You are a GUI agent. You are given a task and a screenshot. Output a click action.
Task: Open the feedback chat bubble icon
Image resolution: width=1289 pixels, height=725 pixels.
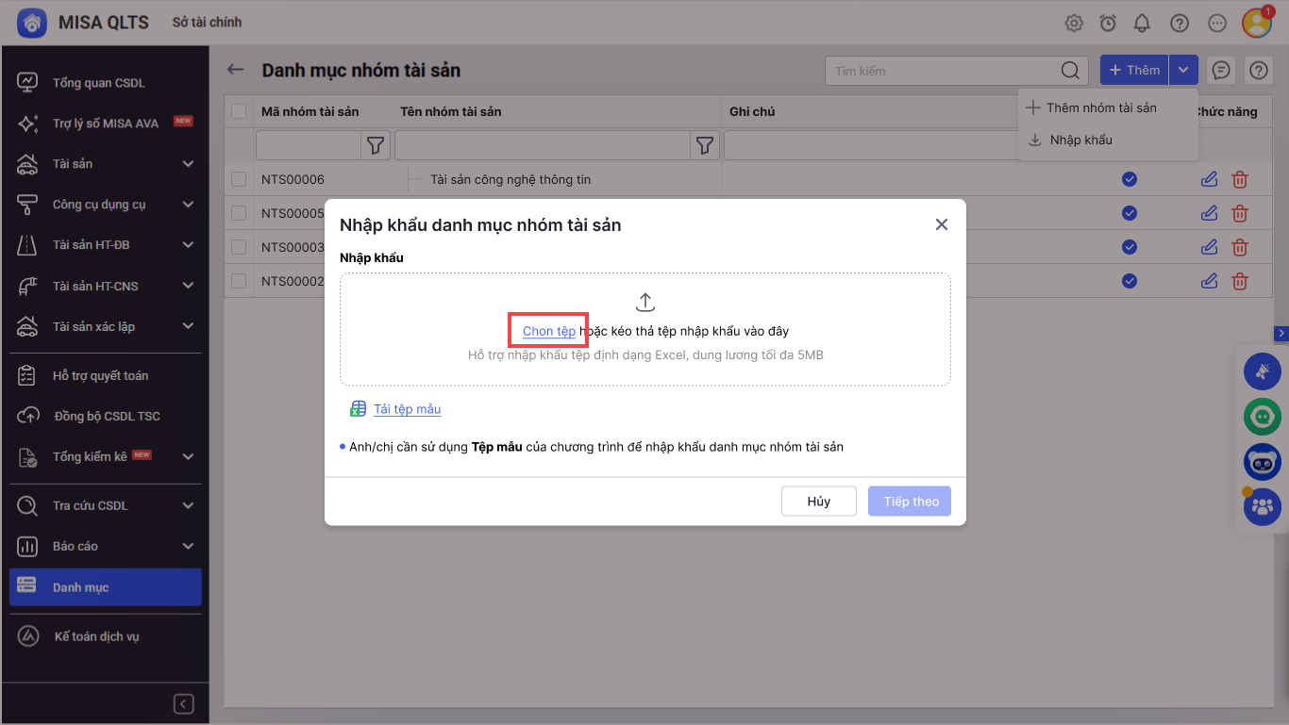pyautogui.click(x=1221, y=70)
